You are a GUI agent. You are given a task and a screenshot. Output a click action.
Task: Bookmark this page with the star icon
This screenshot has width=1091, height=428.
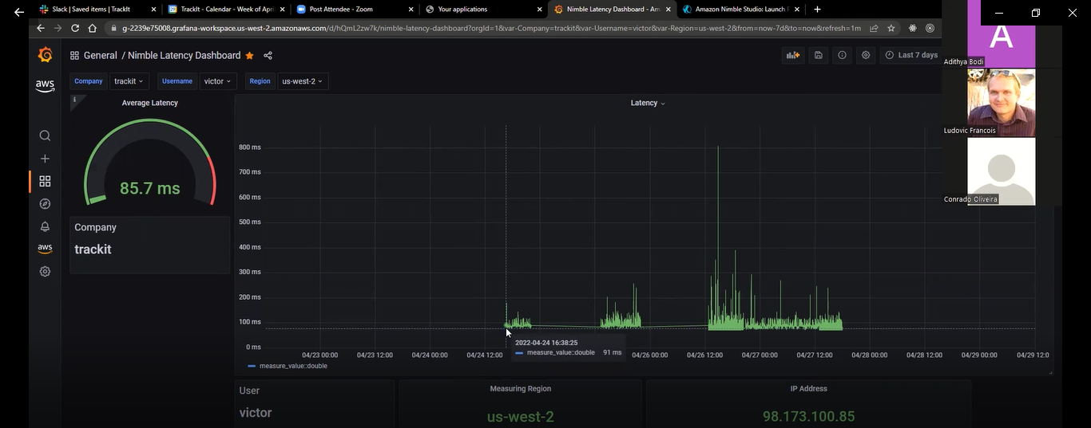[891, 28]
